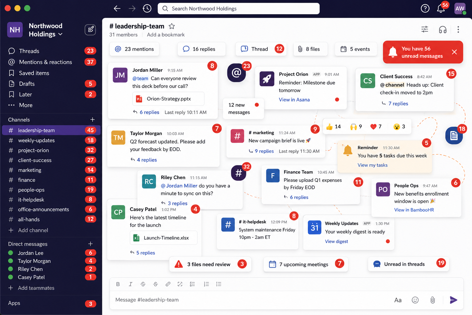Click the floating blue document icon

(454, 135)
